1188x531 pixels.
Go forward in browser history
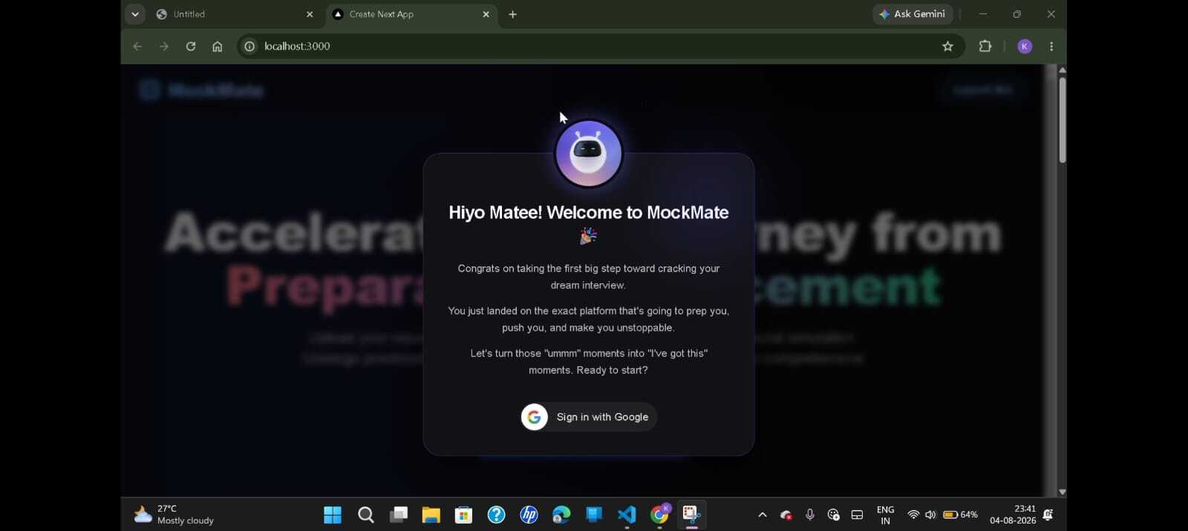coord(164,46)
